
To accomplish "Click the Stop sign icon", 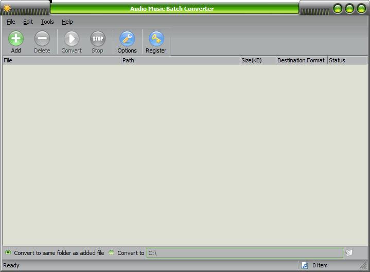I will click(x=97, y=39).
